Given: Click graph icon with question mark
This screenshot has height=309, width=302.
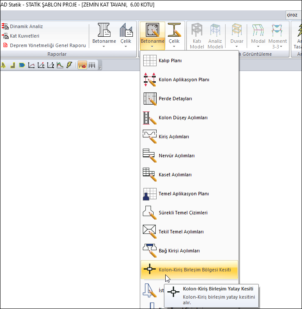Looking at the screenshot, I should pos(50,65).
